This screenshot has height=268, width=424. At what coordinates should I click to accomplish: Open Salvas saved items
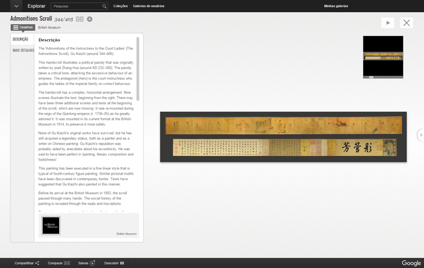[x=87, y=263]
